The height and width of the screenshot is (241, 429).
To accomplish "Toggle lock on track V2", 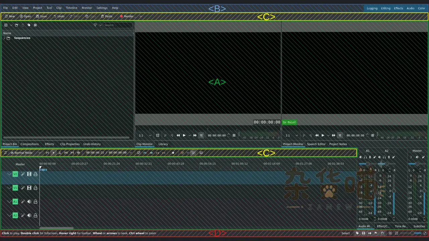I will tap(36, 174).
